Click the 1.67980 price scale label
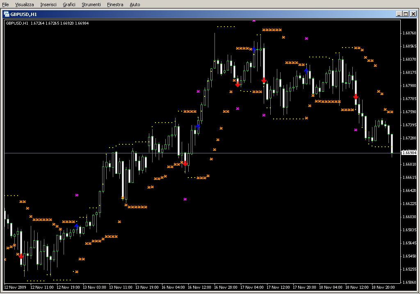The height and width of the screenshot is (294, 420). pos(410,86)
